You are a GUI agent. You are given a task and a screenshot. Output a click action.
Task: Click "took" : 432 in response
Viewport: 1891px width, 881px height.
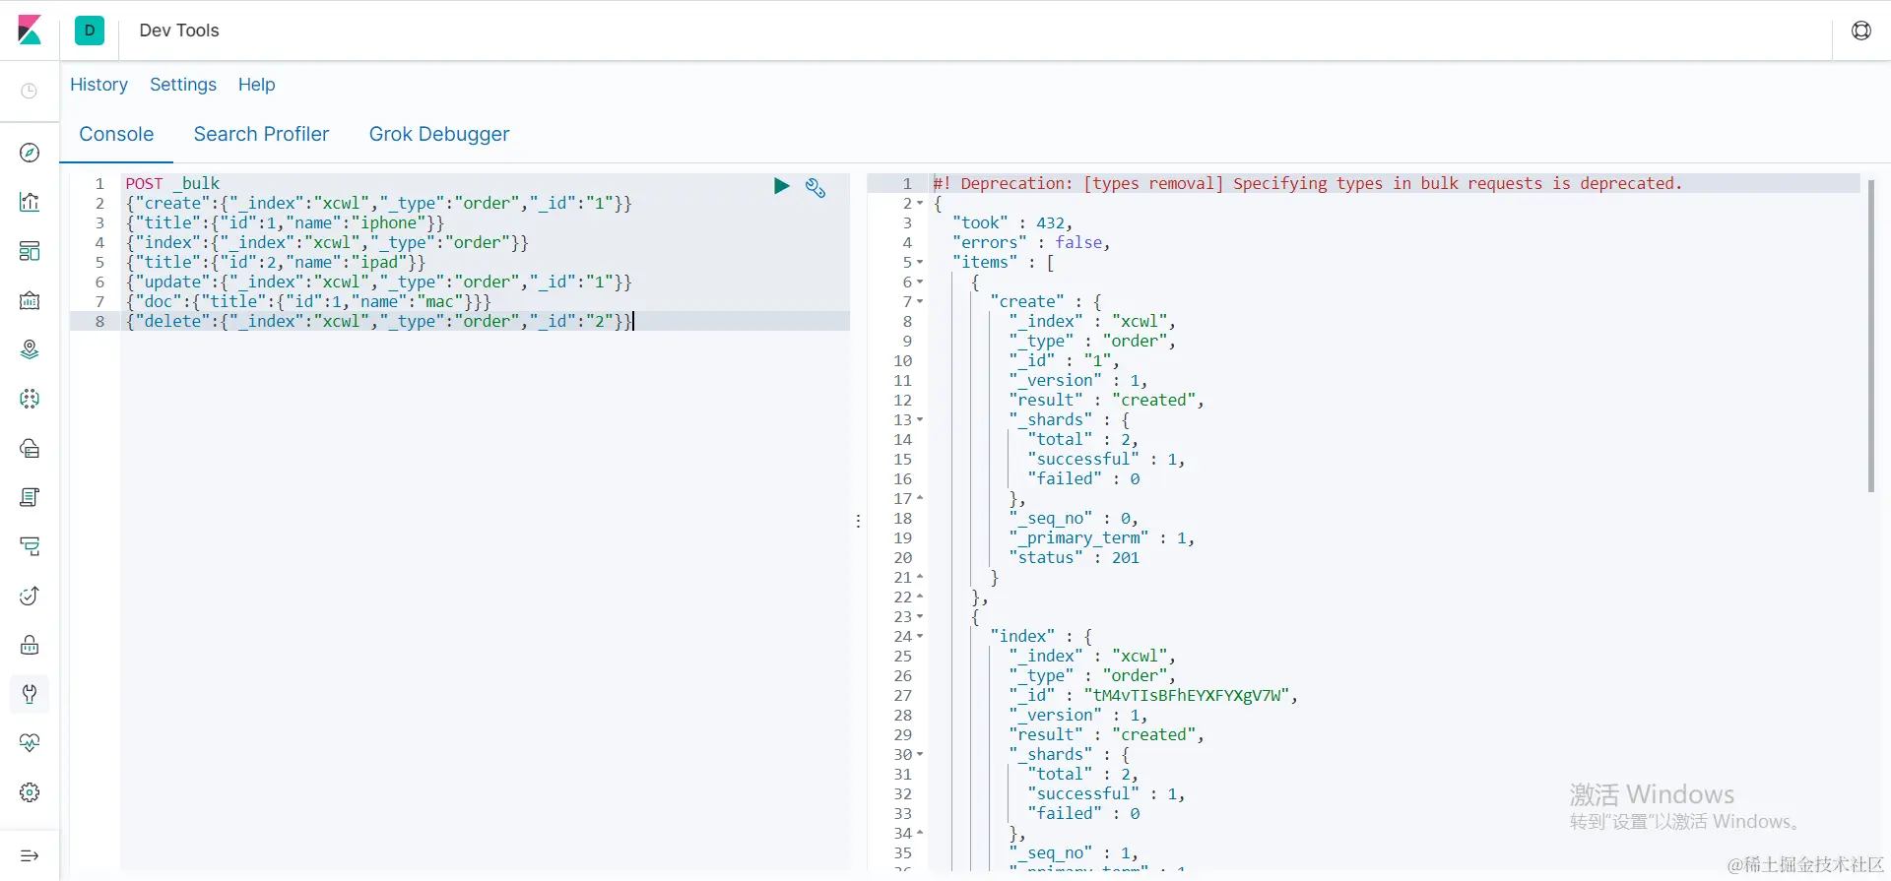[1011, 223]
